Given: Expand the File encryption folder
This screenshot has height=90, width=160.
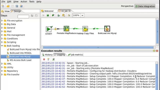Looking at the screenshot, I should tap(2, 20).
